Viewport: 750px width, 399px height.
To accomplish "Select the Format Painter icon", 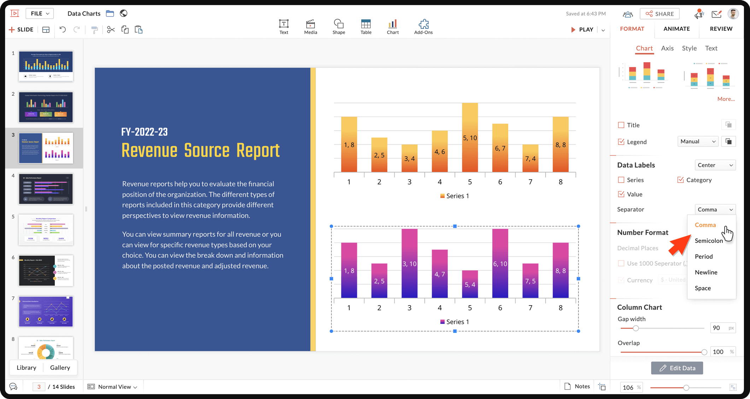I will tap(94, 30).
